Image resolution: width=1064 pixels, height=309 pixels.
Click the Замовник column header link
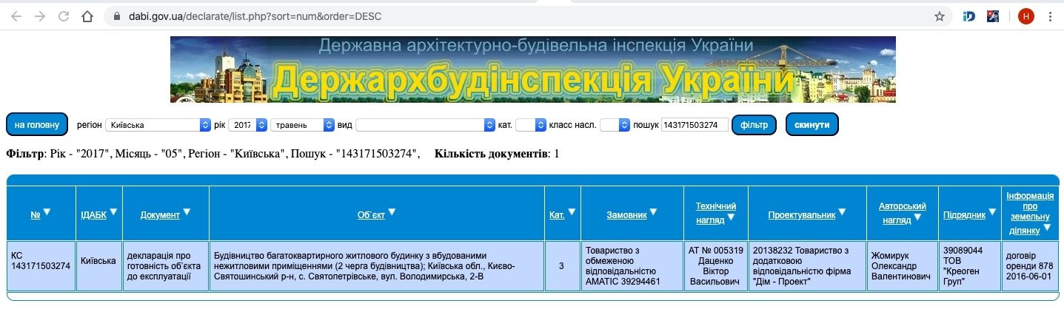pyautogui.click(x=626, y=215)
